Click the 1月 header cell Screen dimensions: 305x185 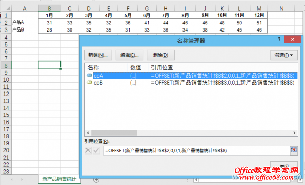point(49,15)
